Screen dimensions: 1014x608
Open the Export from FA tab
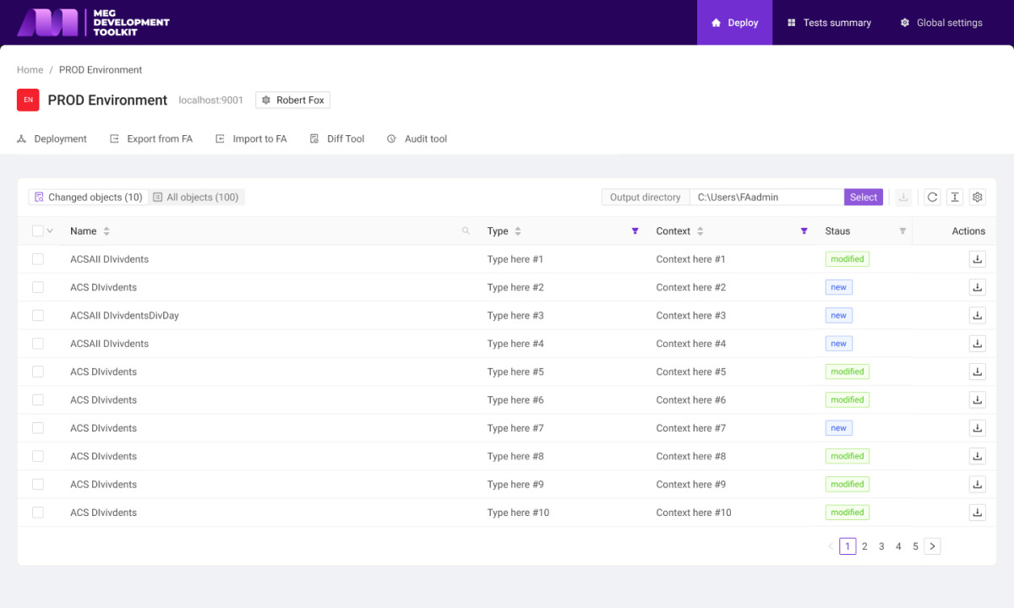[151, 139]
